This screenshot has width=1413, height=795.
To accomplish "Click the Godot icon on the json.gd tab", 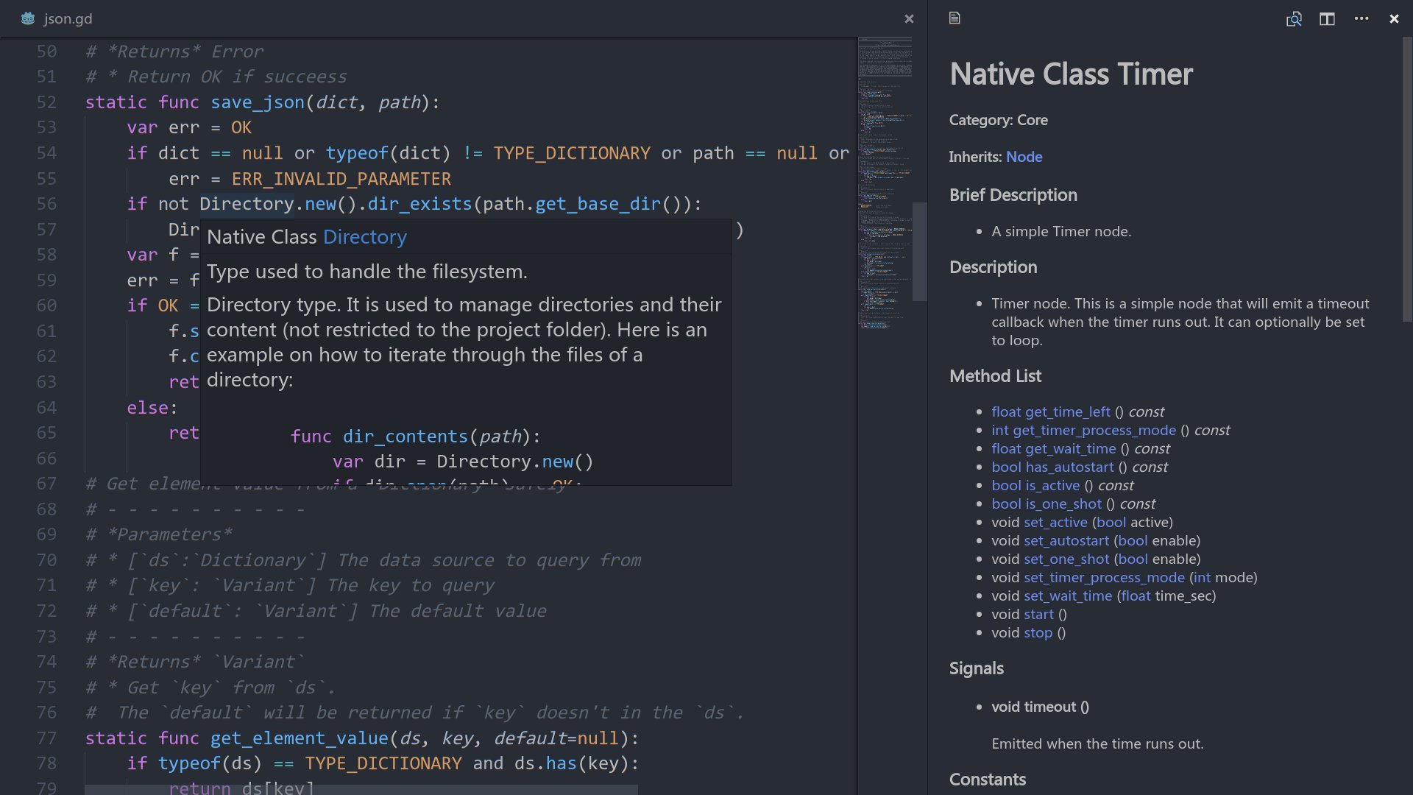I will 27,19.
